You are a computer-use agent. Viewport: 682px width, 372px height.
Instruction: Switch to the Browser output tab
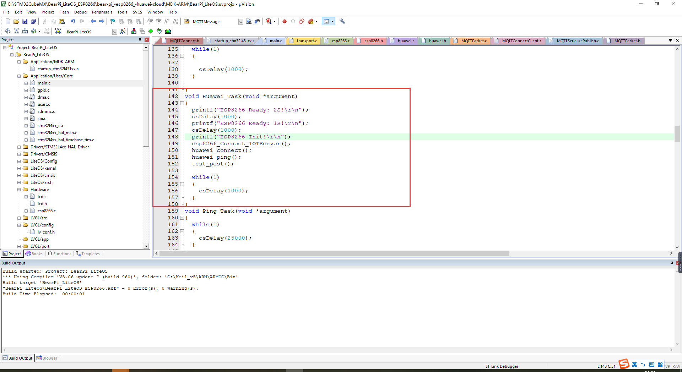tap(47, 358)
